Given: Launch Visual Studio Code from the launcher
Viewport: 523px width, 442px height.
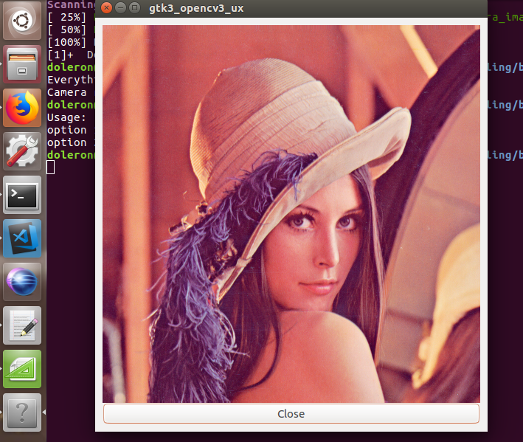Looking at the screenshot, I should (x=22, y=238).
